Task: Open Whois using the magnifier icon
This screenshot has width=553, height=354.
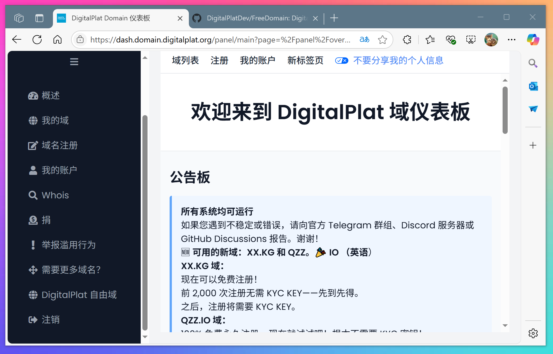Action: point(33,195)
